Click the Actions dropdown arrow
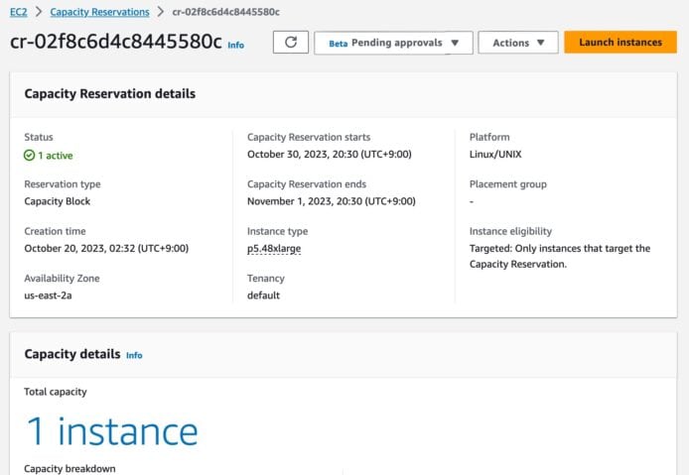Viewport: 689px width, 475px height. (x=540, y=43)
